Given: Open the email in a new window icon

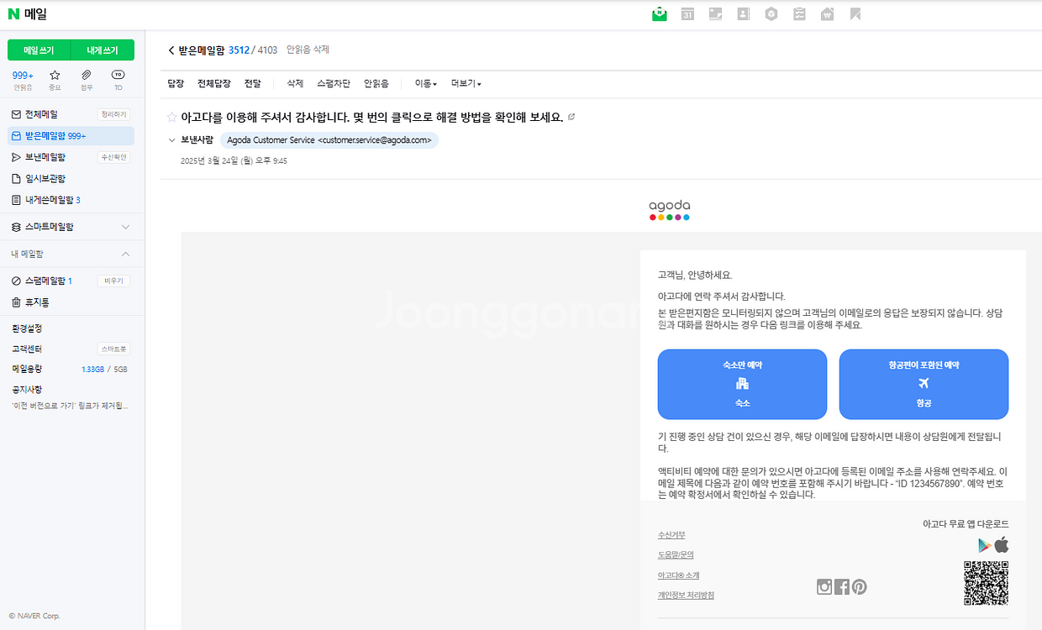Looking at the screenshot, I should [x=571, y=117].
